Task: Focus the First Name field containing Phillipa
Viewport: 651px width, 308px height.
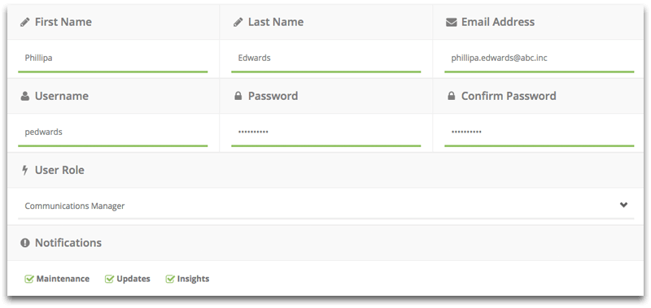Action: click(112, 59)
